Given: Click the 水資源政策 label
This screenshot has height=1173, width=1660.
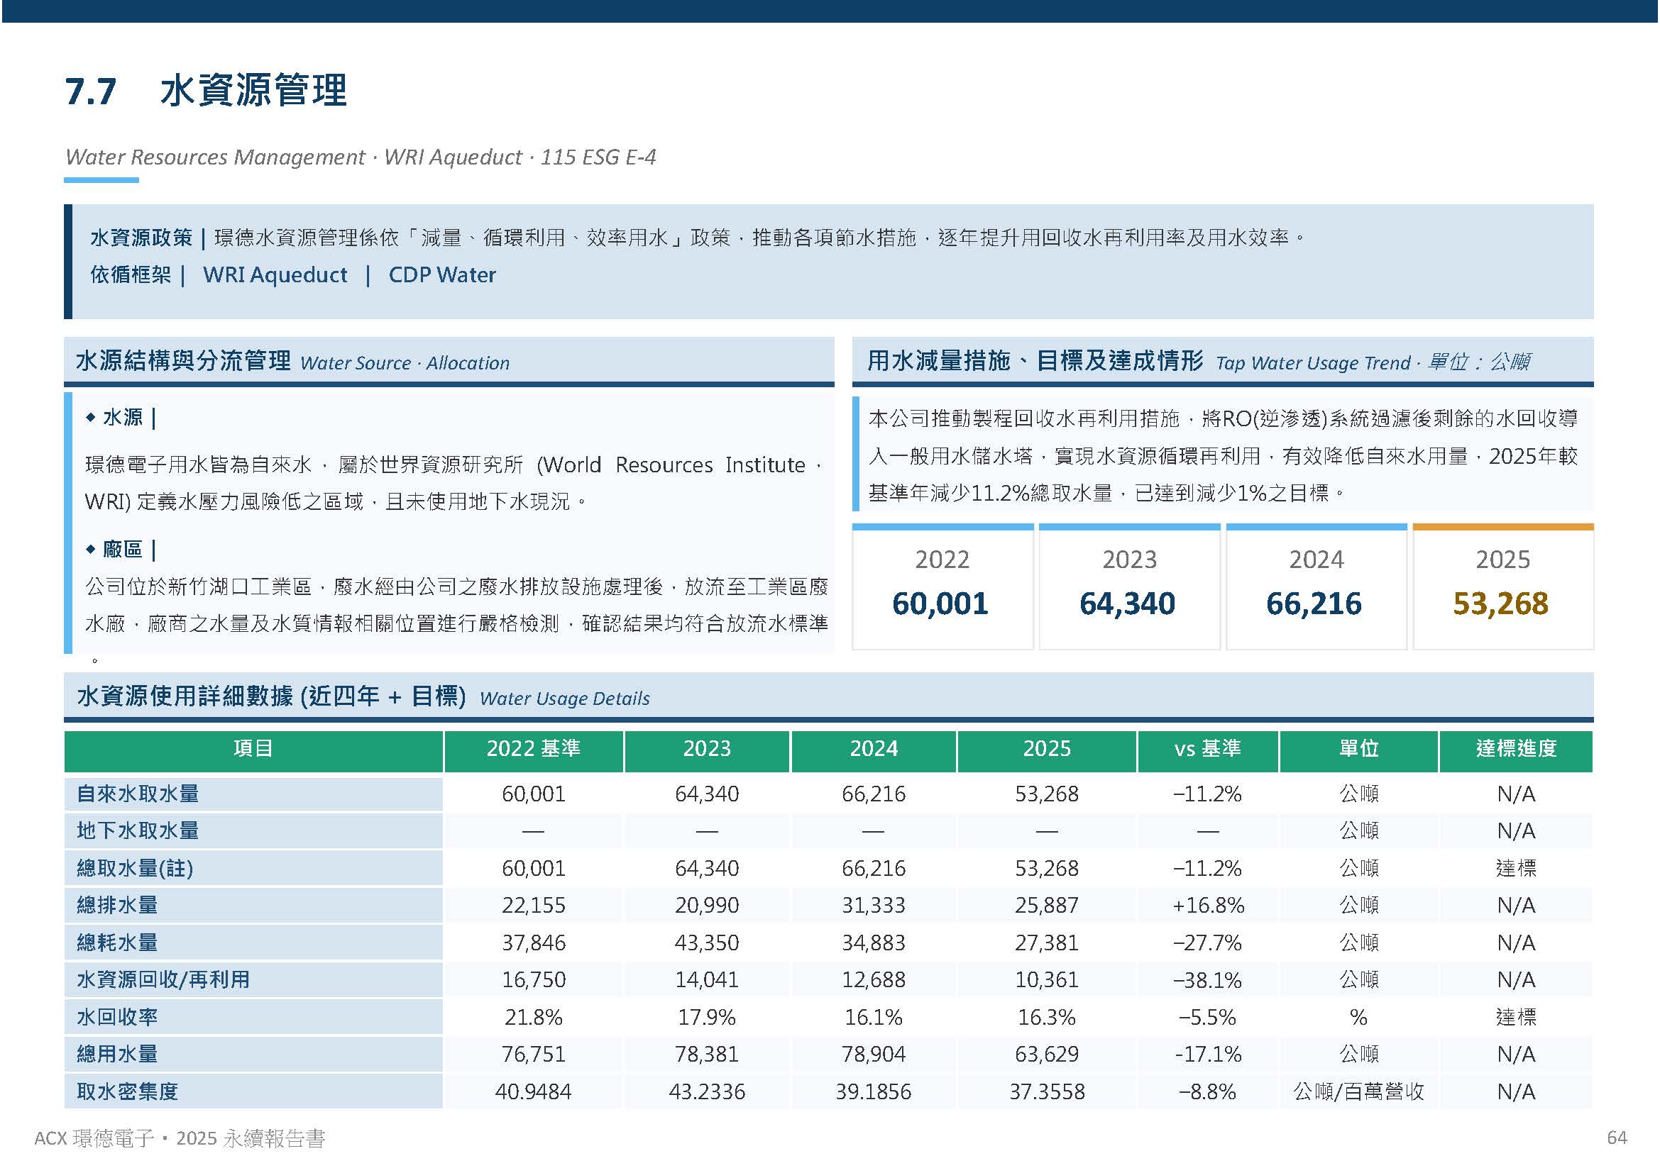Looking at the screenshot, I should [142, 238].
